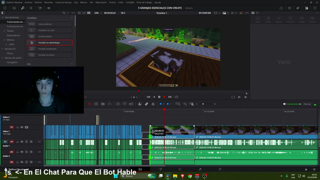Select the arrow Selection Mode tool
Viewport: 320px width, 180px height.
click(x=89, y=104)
